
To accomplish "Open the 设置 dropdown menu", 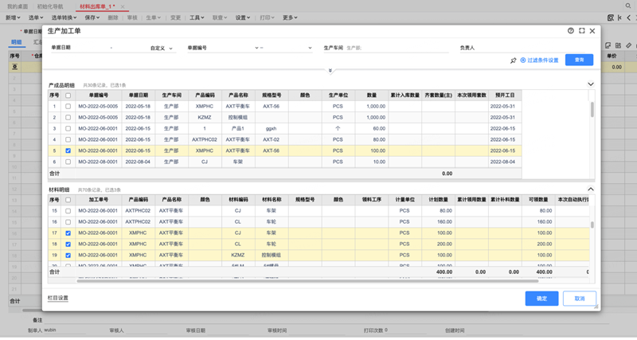I will click(243, 18).
